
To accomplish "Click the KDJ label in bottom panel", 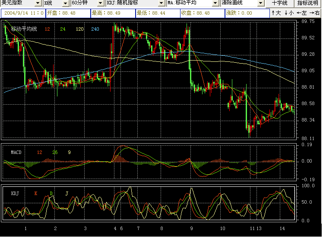I will (x=15, y=193).
